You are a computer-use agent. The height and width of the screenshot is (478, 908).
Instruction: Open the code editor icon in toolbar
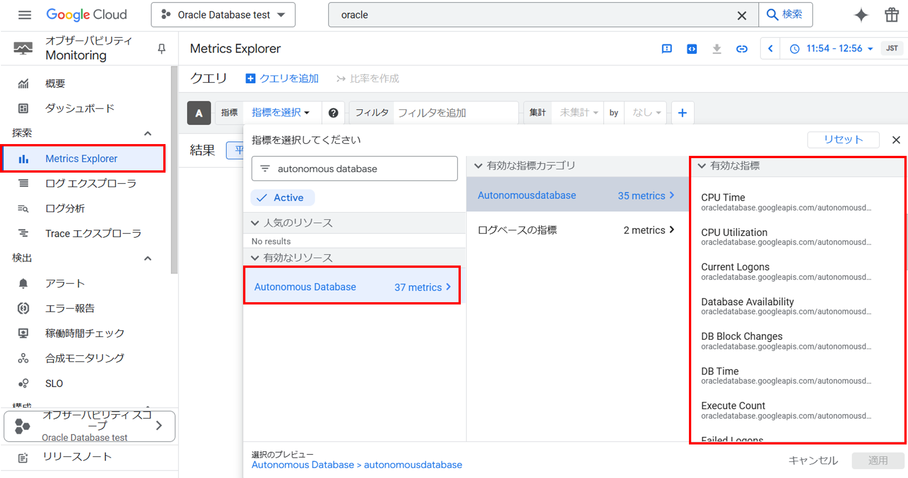692,48
